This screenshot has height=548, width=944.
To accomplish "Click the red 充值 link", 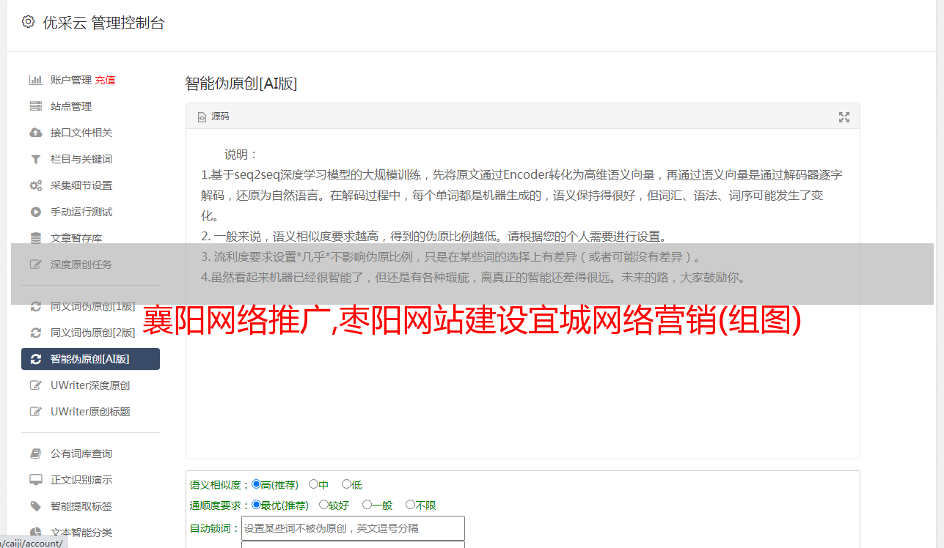I will click(x=105, y=80).
